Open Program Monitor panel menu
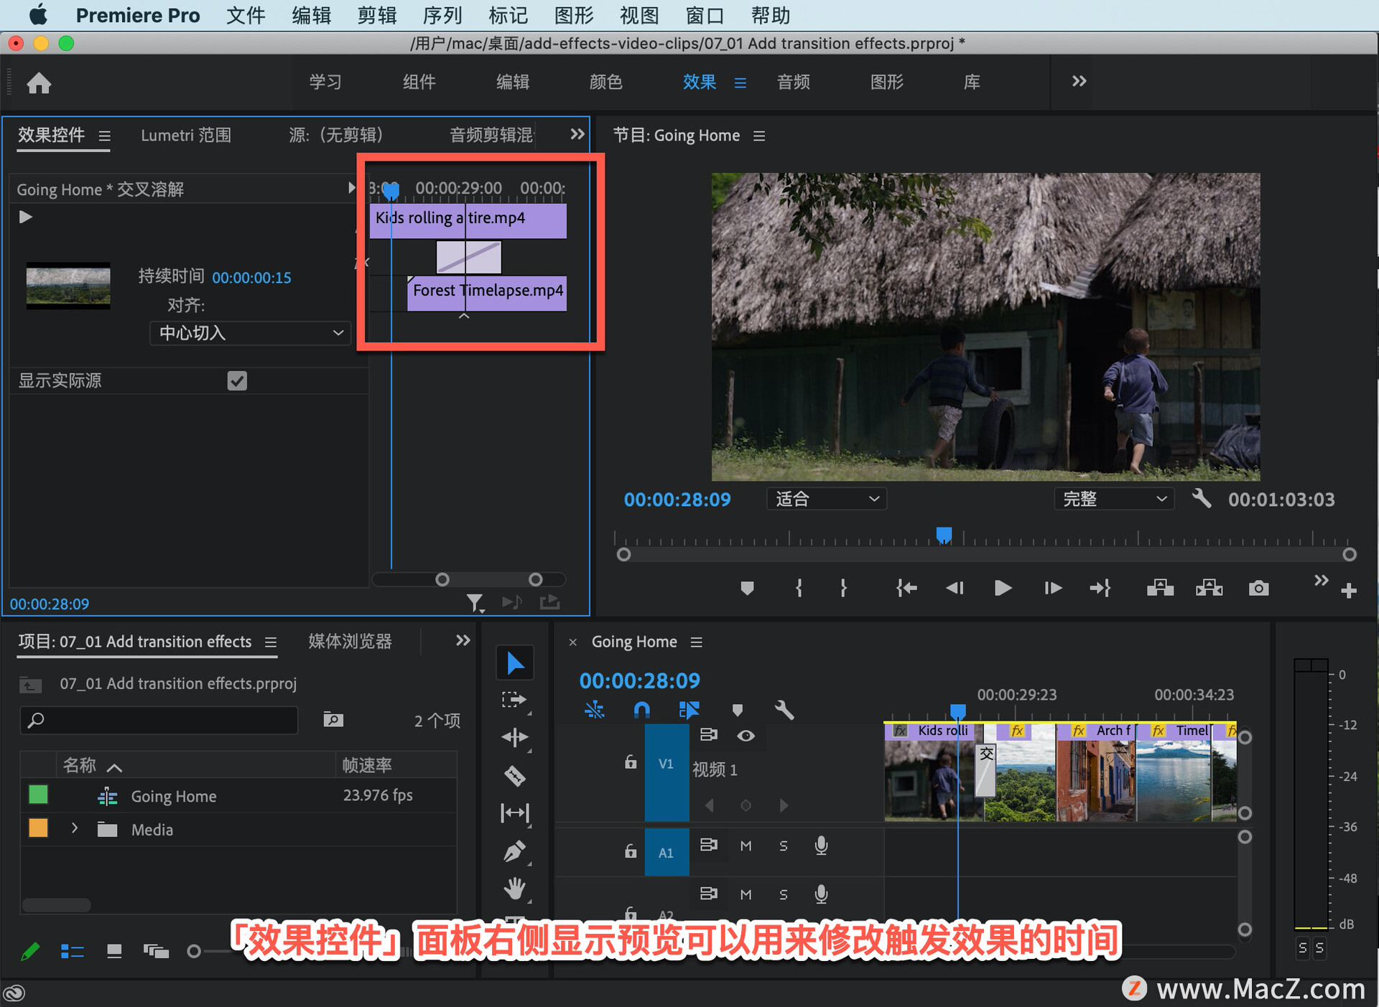Image resolution: width=1379 pixels, height=1007 pixels. pyautogui.click(x=759, y=136)
